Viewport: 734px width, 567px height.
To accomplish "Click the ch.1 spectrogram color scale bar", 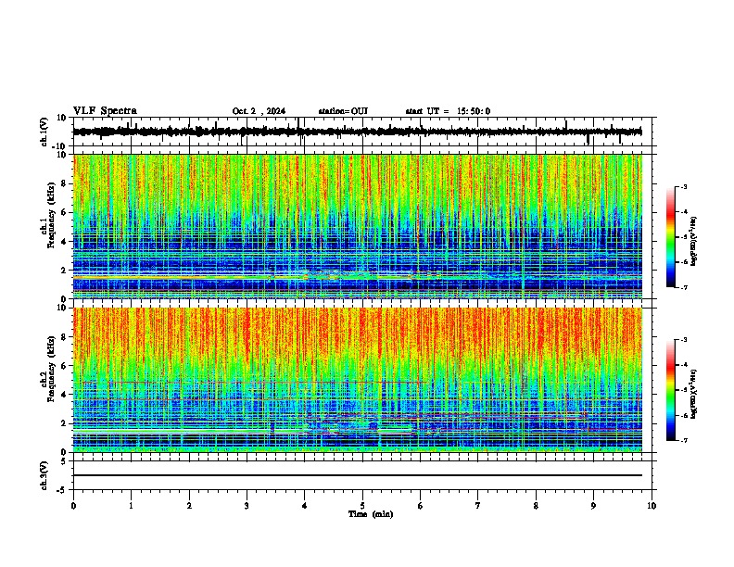I will tap(670, 237).
